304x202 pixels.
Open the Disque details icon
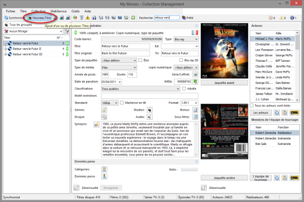(104, 117)
